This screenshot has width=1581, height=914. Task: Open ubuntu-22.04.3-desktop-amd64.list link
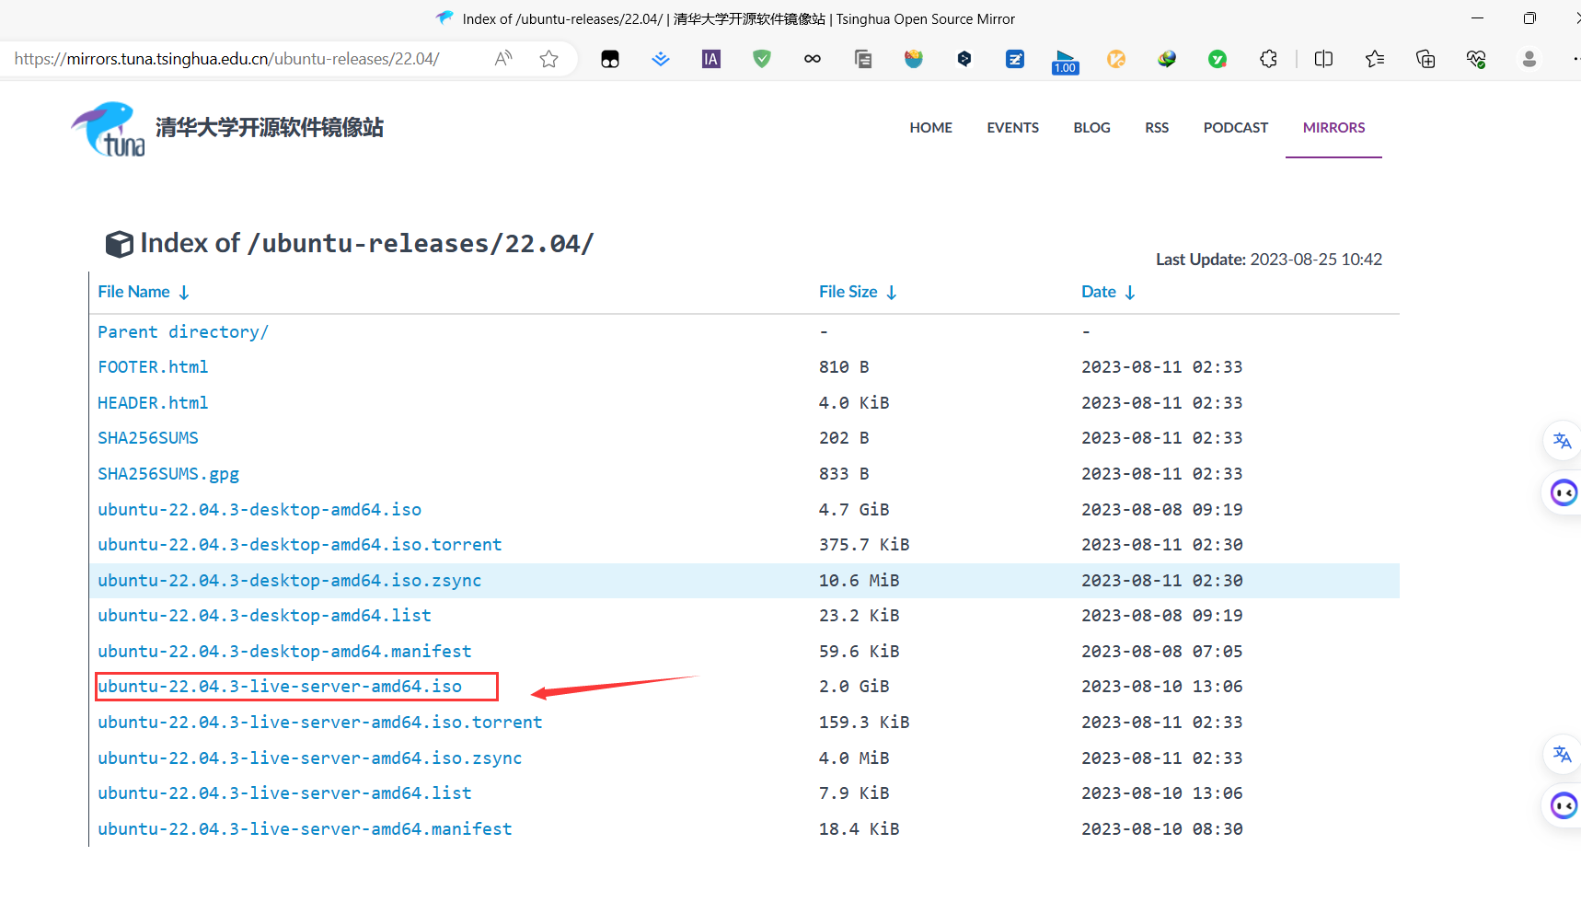click(x=264, y=616)
